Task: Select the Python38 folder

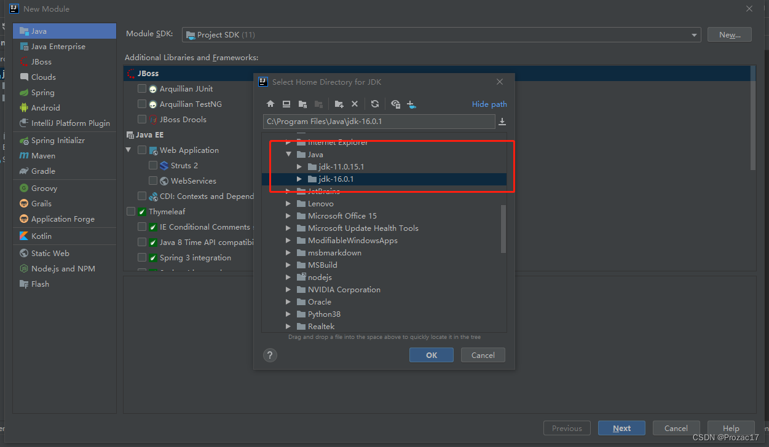Action: [x=384, y=314]
